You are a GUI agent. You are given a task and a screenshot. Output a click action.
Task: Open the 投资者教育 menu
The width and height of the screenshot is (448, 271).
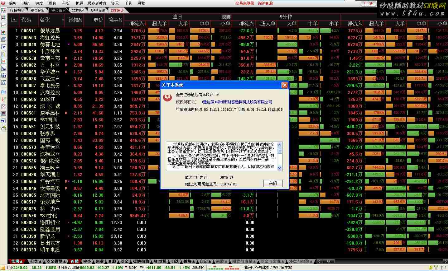pos(97,3)
